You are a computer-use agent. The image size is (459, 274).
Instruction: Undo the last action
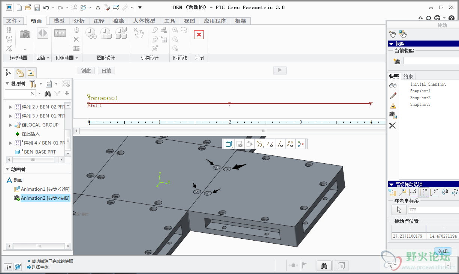pos(46,7)
